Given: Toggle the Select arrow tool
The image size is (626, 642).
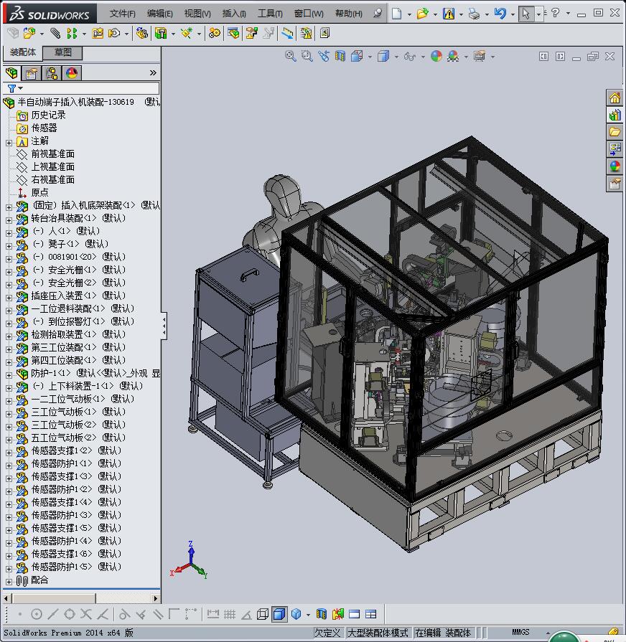Looking at the screenshot, I should [x=526, y=14].
